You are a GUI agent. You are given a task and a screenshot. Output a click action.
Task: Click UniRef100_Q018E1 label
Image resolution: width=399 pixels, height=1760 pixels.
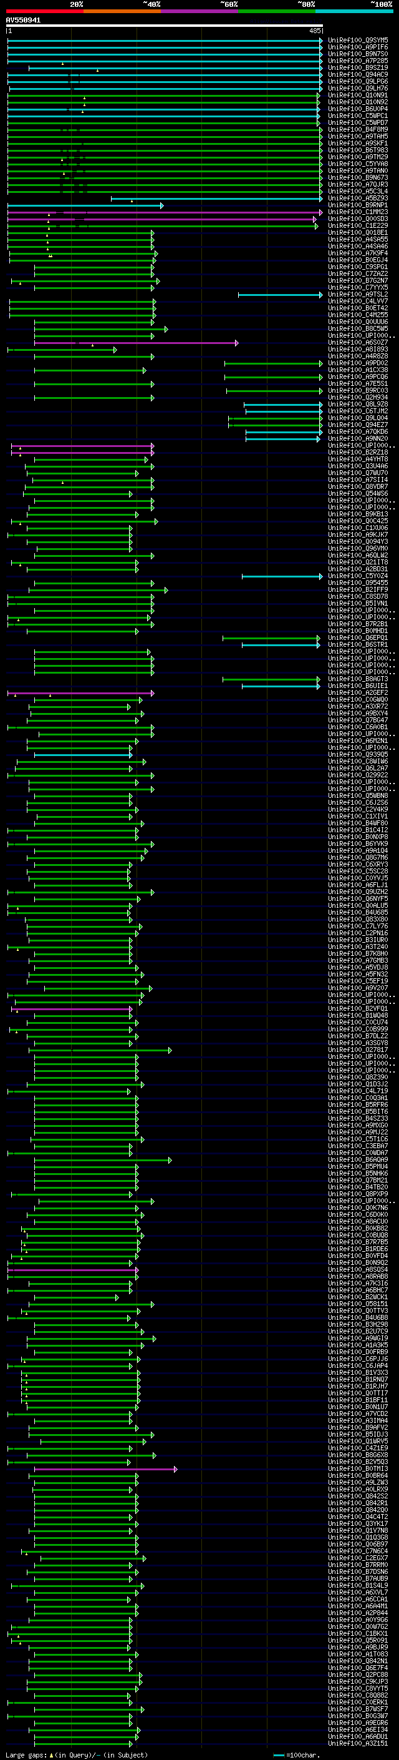coord(358,232)
